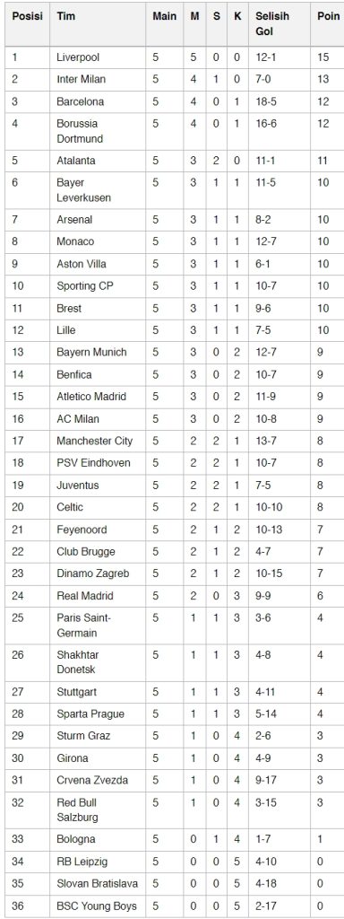
Task: Select Barcelona in the table
Action: click(x=80, y=101)
